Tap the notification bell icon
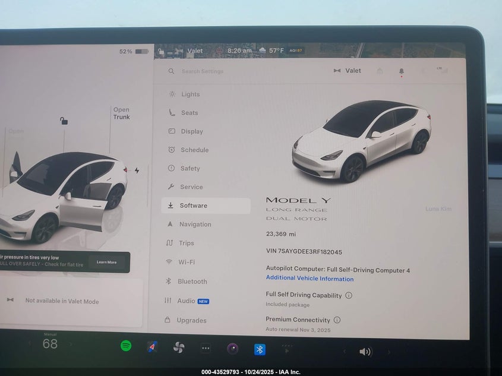Viewport: 502px width, 376px height. pyautogui.click(x=402, y=71)
